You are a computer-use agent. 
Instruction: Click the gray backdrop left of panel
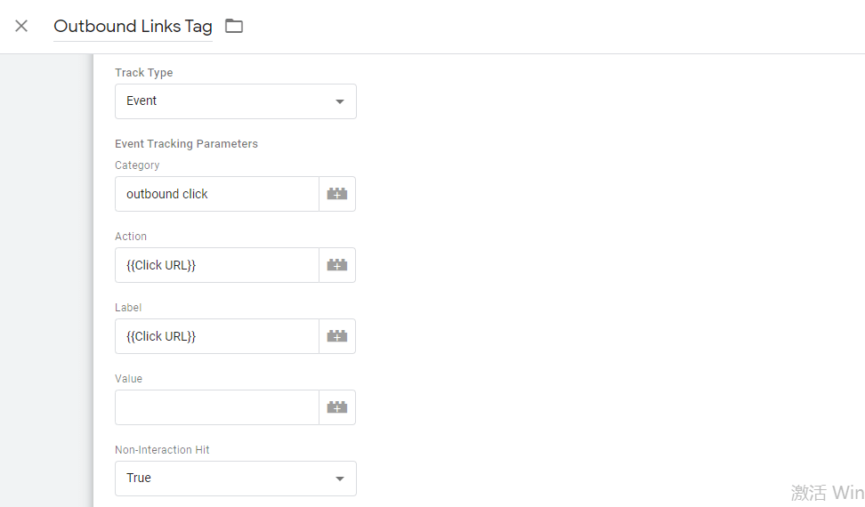(46, 280)
